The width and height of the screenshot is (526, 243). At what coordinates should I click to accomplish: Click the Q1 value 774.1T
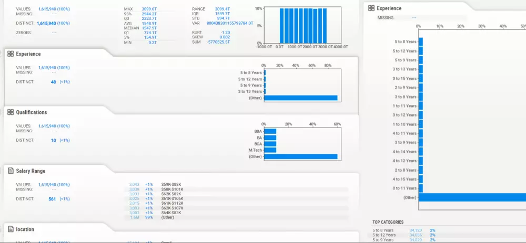pos(150,33)
